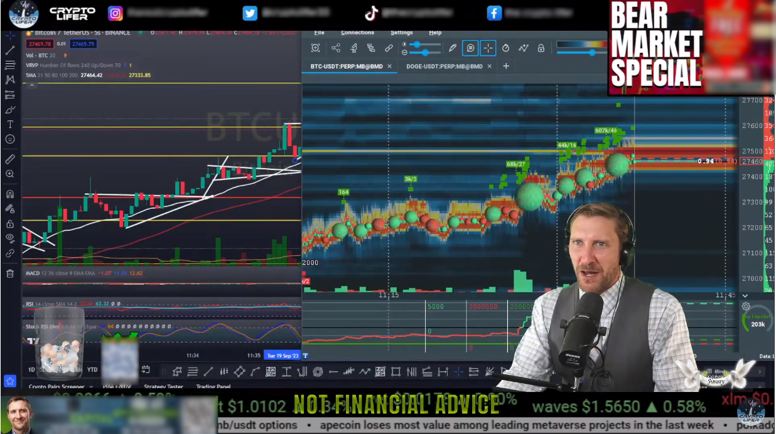Select the XABCD pattern tool
This screenshot has height=434, width=776.
point(10,80)
